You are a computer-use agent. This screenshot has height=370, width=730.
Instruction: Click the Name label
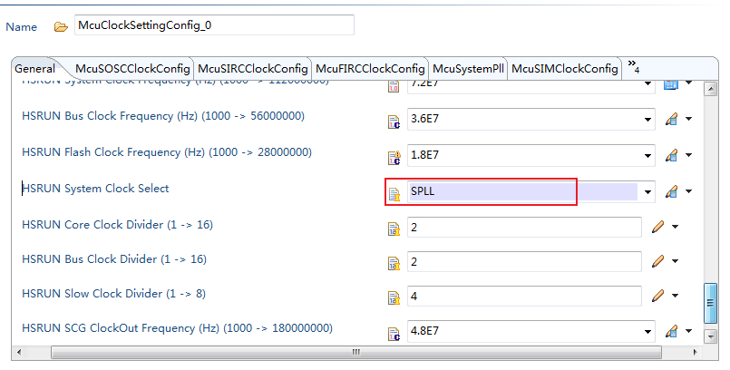22,27
